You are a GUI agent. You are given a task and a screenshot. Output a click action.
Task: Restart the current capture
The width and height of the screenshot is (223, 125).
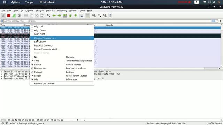pos(14,15)
